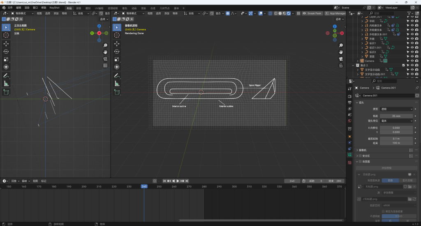Click the App Manager button

(335, 14)
